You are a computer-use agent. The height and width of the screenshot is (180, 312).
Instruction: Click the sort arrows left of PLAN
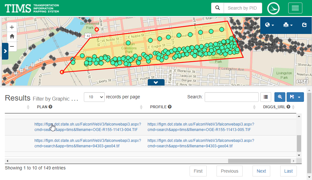tap(28, 107)
